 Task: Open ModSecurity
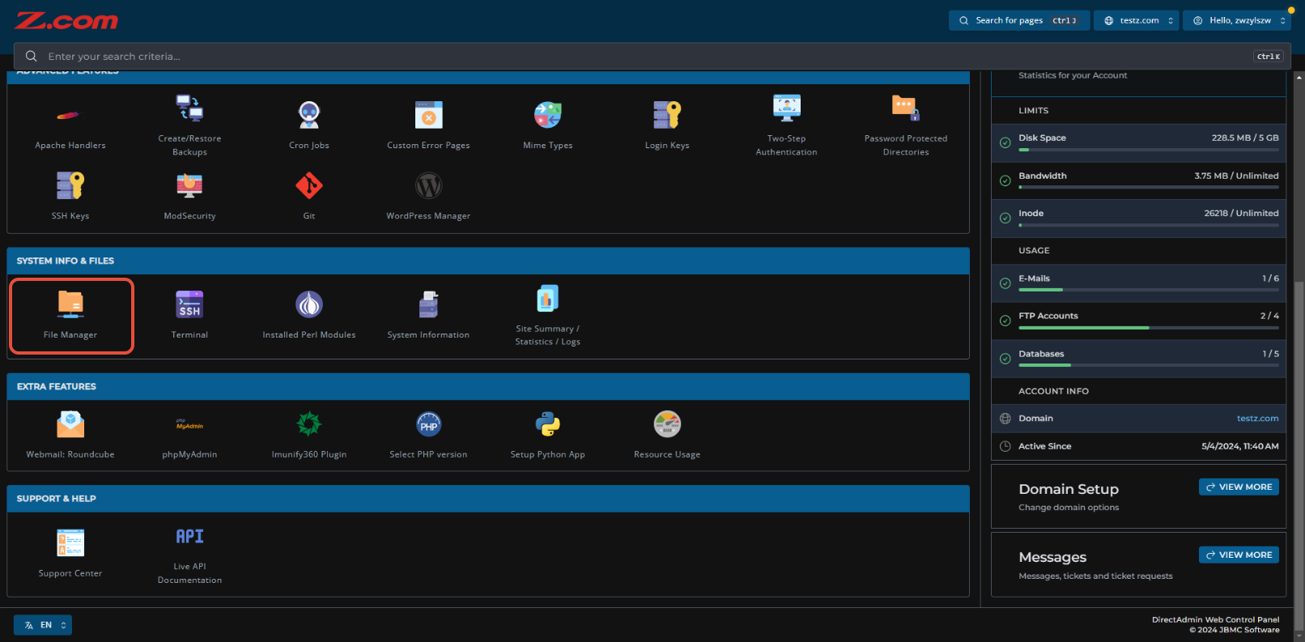[x=189, y=196]
